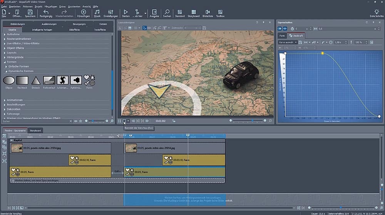The height and width of the screenshot is (215, 385).
Task: Stop the preview with the stop button
Action: click(124, 121)
